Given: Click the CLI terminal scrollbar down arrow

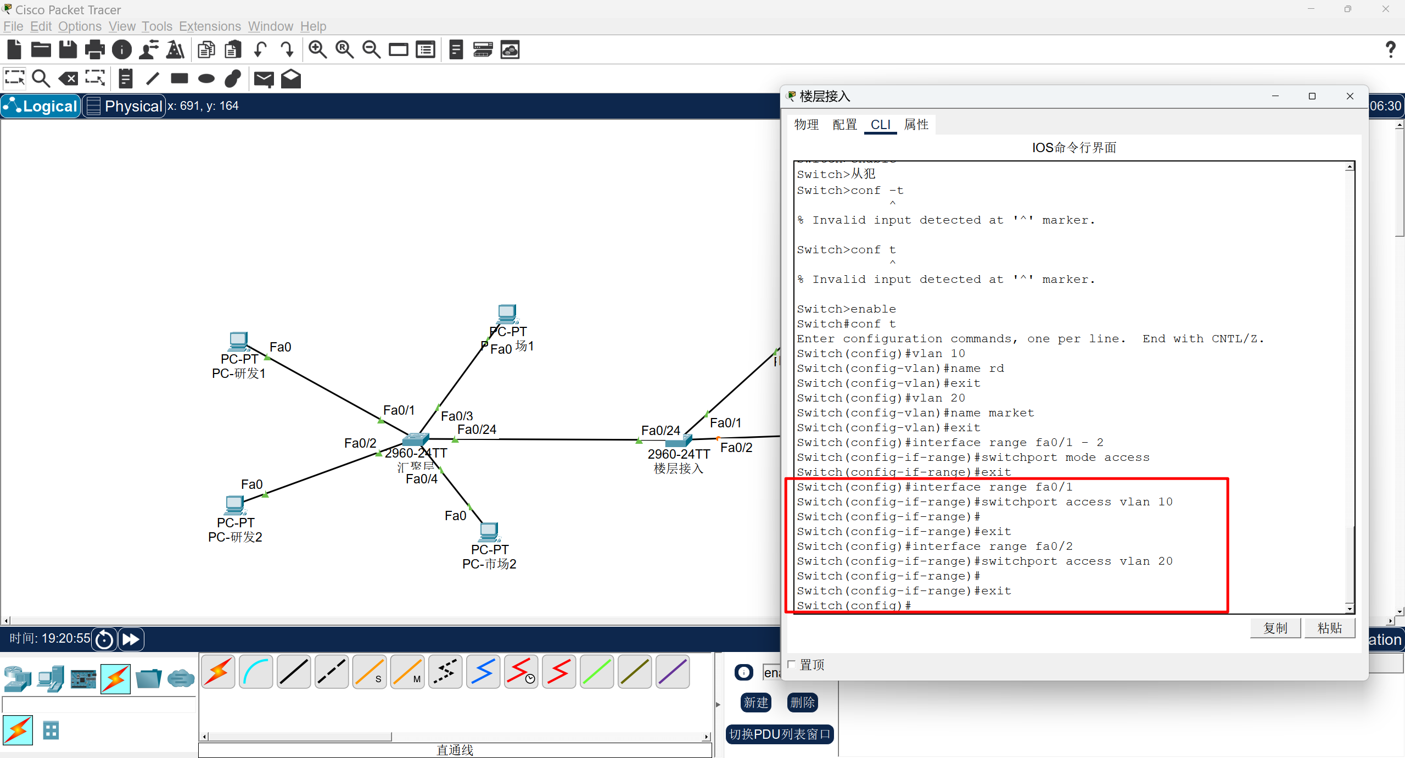Looking at the screenshot, I should tap(1350, 609).
